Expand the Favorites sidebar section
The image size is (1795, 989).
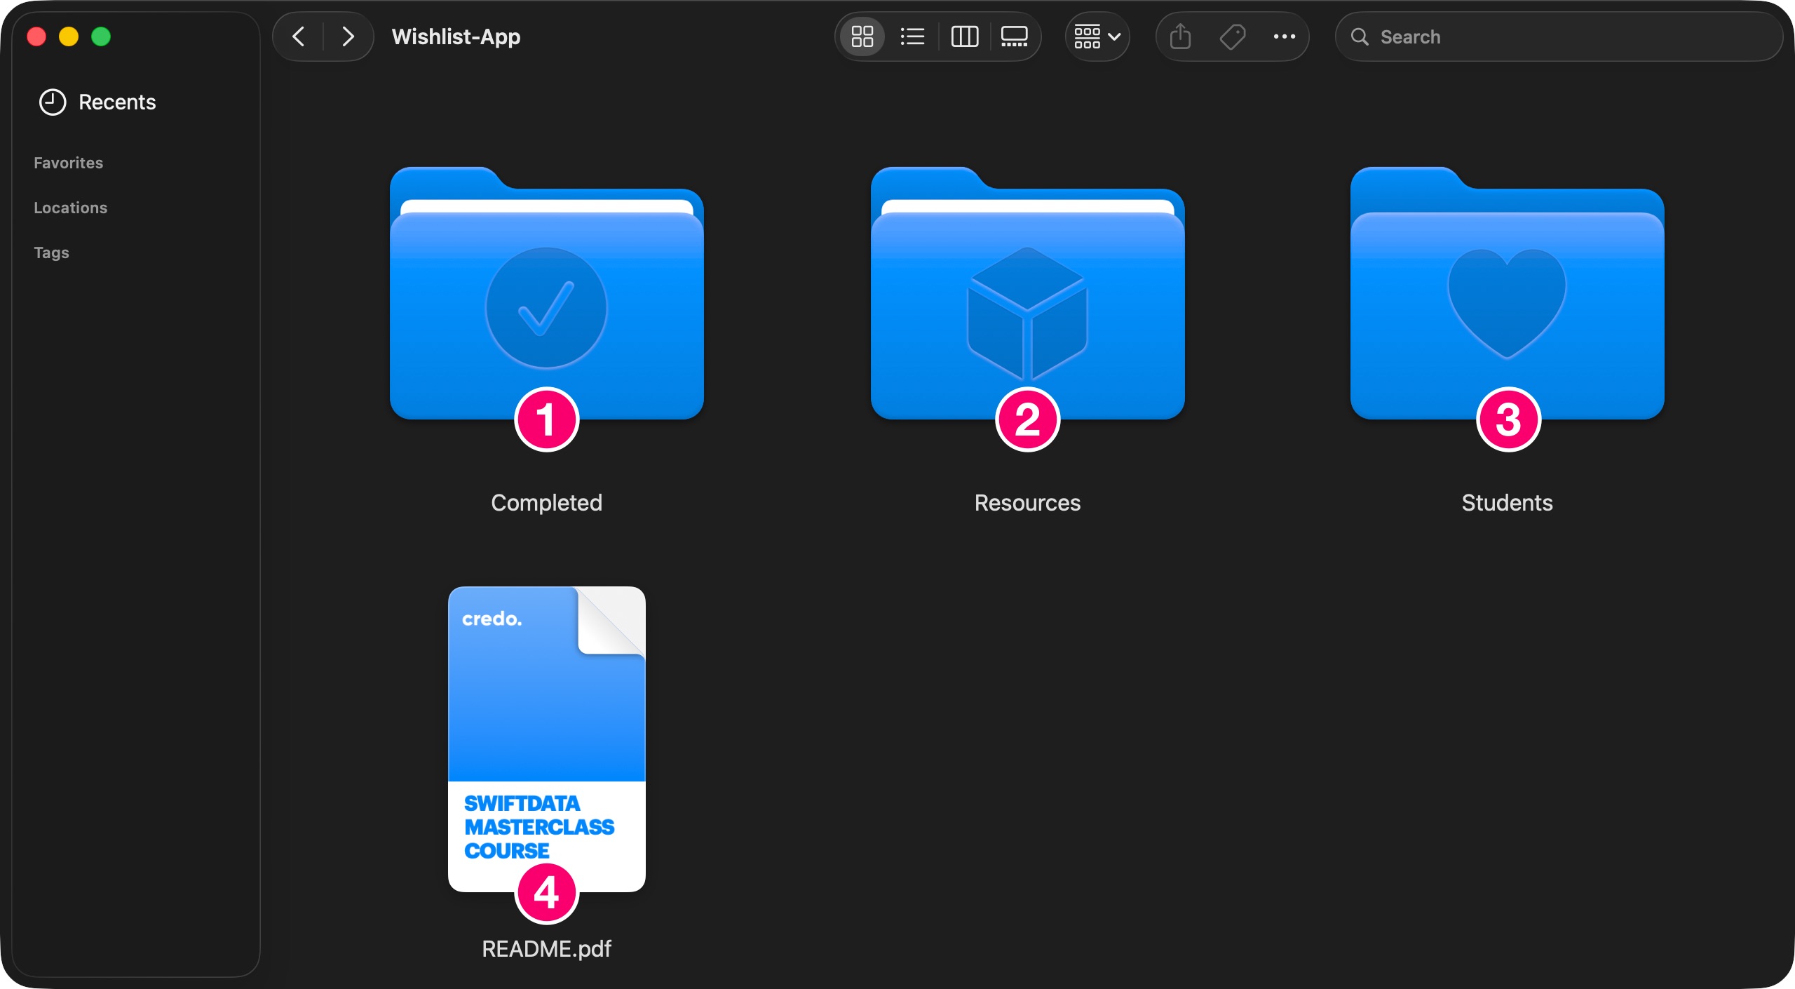(x=69, y=163)
